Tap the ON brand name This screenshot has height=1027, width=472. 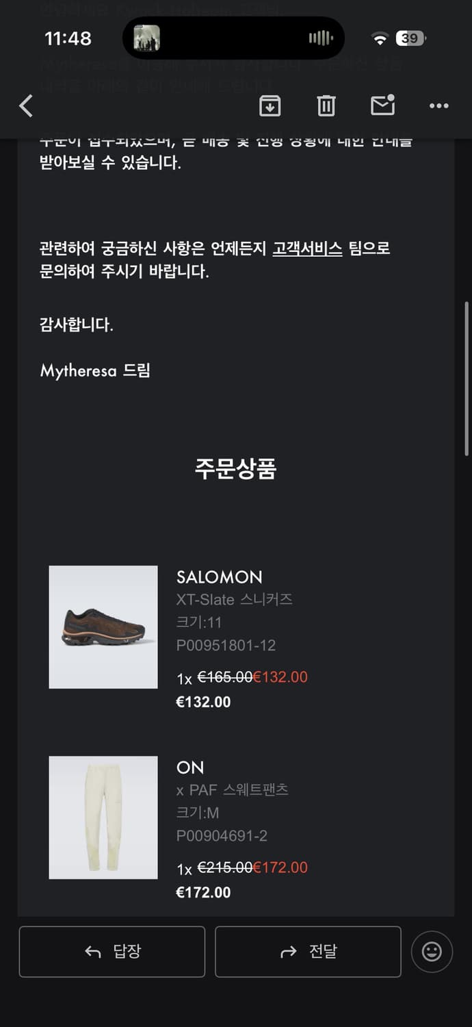click(190, 768)
